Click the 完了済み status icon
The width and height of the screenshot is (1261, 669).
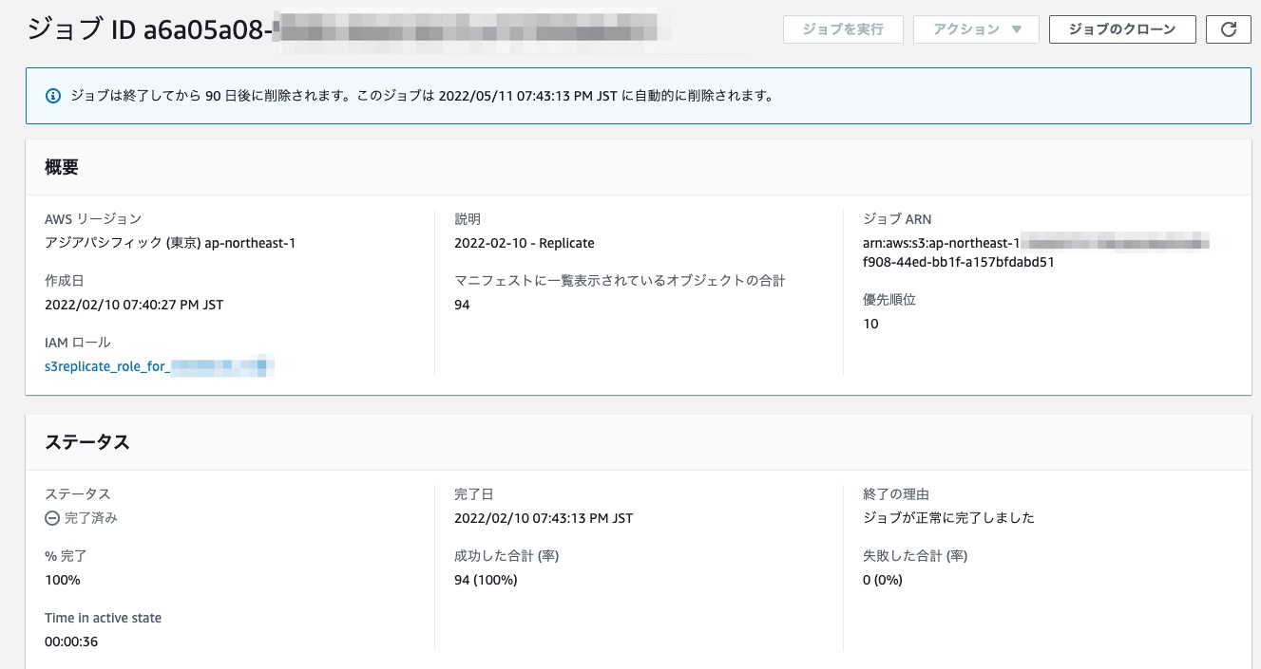[x=52, y=518]
